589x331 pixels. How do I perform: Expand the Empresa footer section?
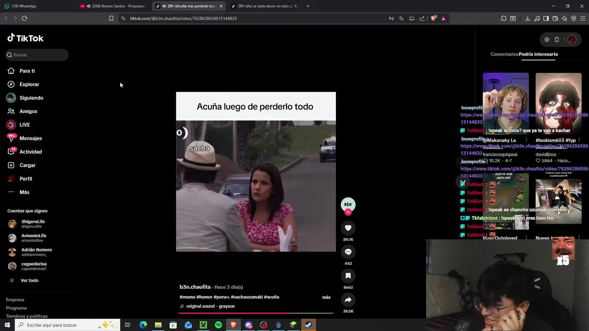pyautogui.click(x=15, y=300)
